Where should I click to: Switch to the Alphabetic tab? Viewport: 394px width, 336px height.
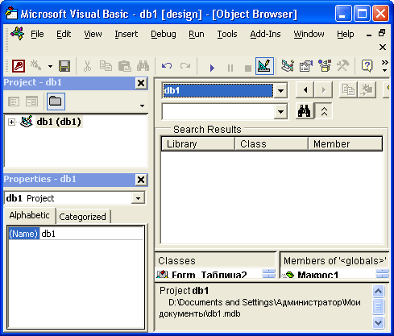point(29,215)
